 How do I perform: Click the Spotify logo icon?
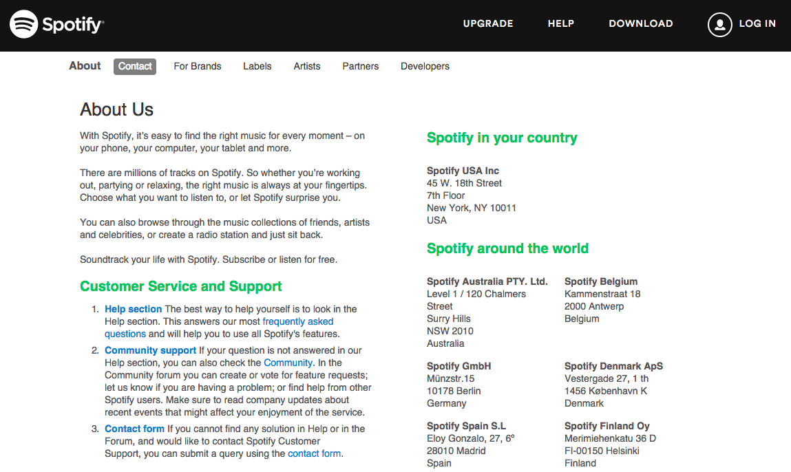[23, 24]
